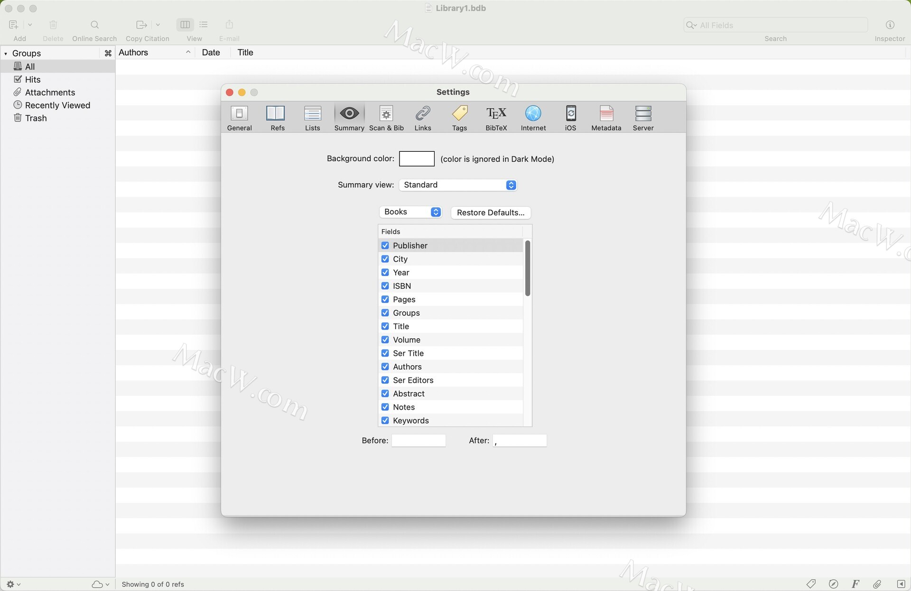The height and width of the screenshot is (591, 911).
Task: Click the Restore Defaults button
Action: [490, 212]
